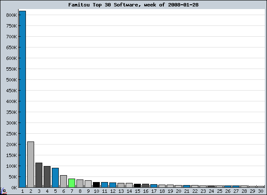
Task: Click the x-axis label 30
Action: pos(261,192)
